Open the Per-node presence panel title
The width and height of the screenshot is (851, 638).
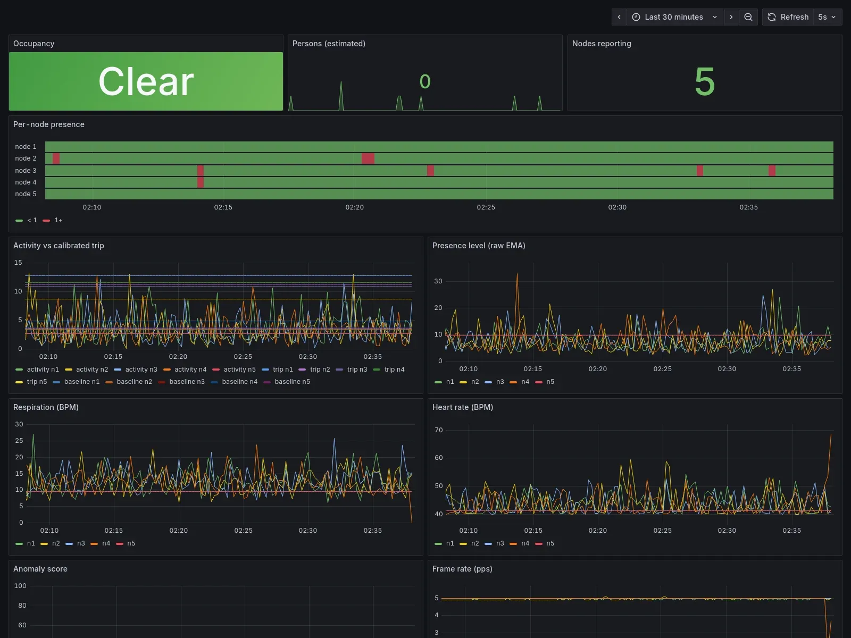(49, 124)
